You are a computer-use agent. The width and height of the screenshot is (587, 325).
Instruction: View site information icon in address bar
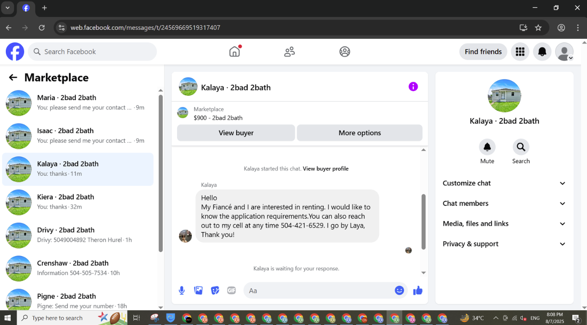click(x=62, y=28)
